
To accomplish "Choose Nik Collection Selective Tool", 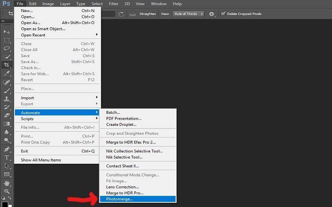I will pyautogui.click(x=138, y=151).
